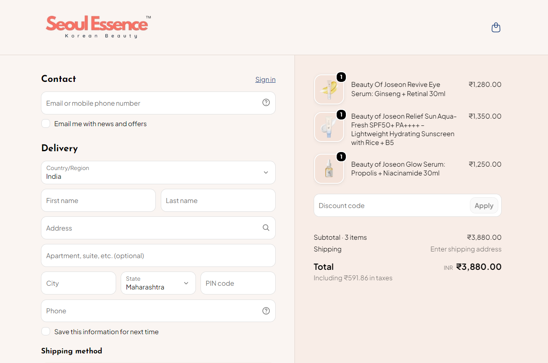Click the help icon in Phone field
Image resolution: width=548 pixels, height=363 pixels.
click(x=266, y=311)
